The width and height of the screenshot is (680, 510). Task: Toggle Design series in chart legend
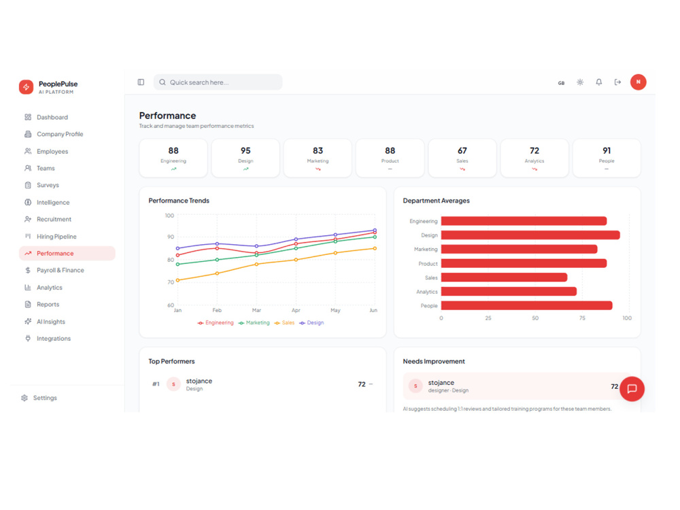312,322
